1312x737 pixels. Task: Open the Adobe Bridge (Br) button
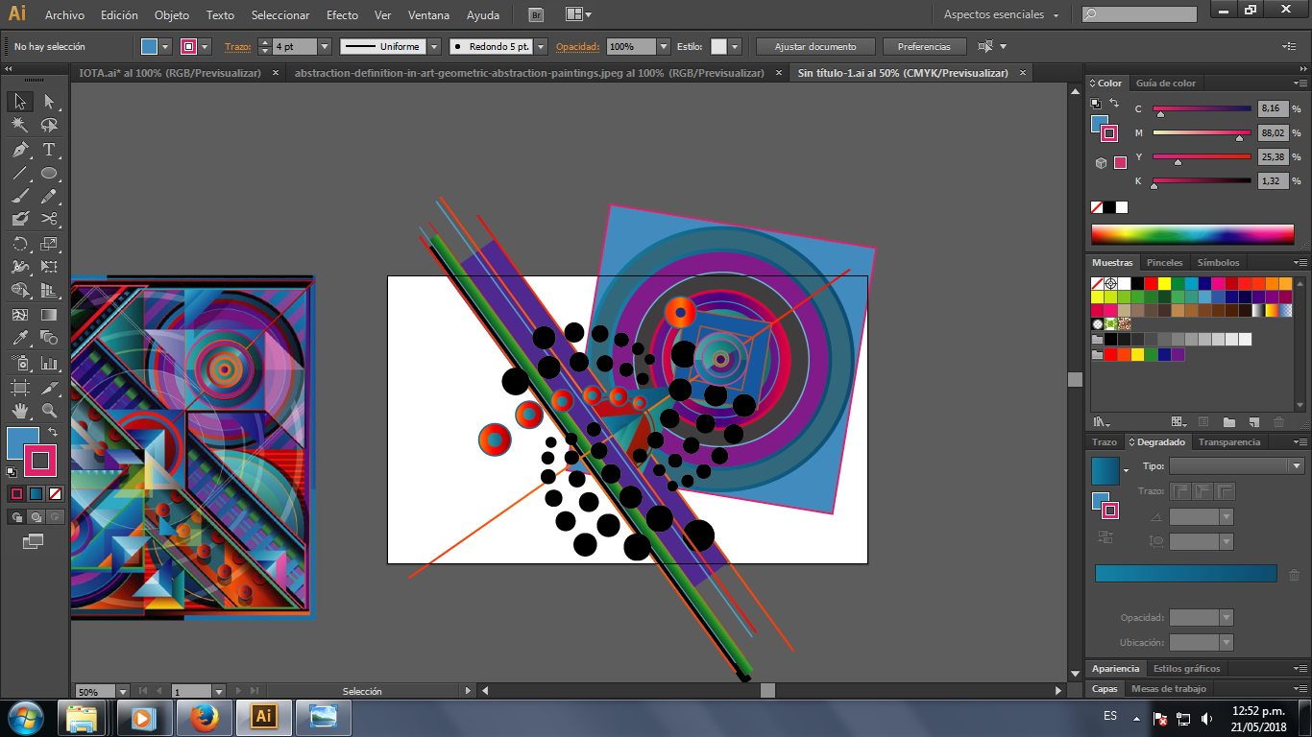[537, 15]
